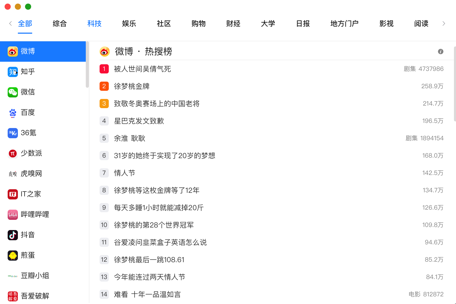The width and height of the screenshot is (456, 304).
Task: Select 微博 in the sidebar
Action: pos(43,52)
